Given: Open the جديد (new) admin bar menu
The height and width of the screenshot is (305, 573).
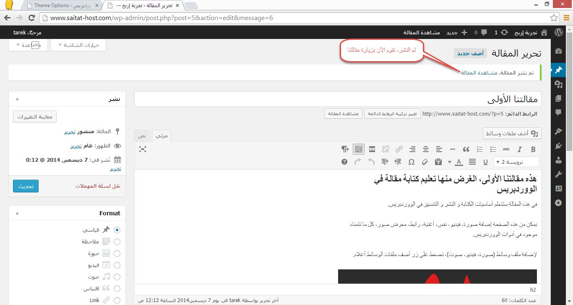Looking at the screenshot, I should 456,32.
